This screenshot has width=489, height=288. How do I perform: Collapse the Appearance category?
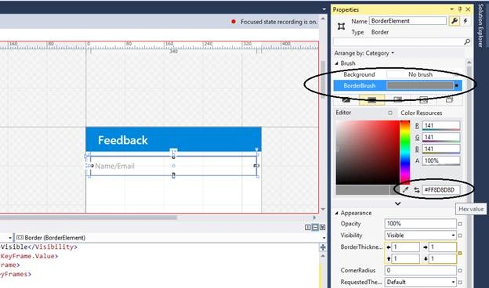coord(336,214)
